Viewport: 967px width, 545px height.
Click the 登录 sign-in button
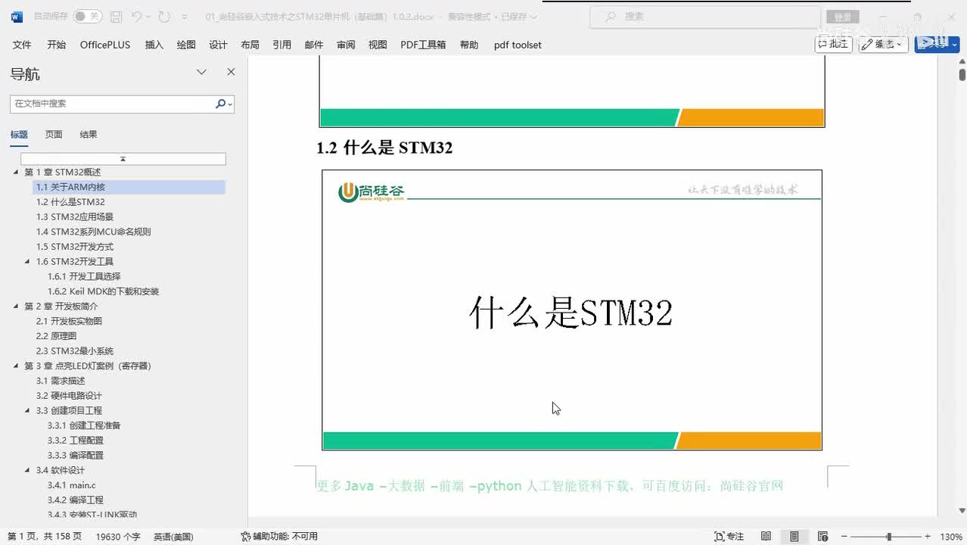pos(842,17)
